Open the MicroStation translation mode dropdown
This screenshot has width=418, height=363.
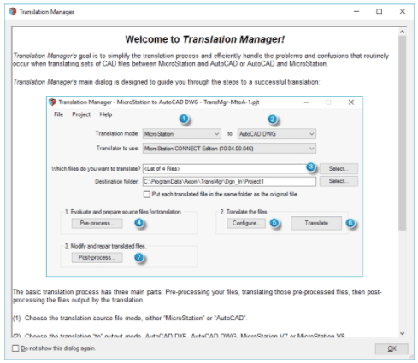pos(182,134)
